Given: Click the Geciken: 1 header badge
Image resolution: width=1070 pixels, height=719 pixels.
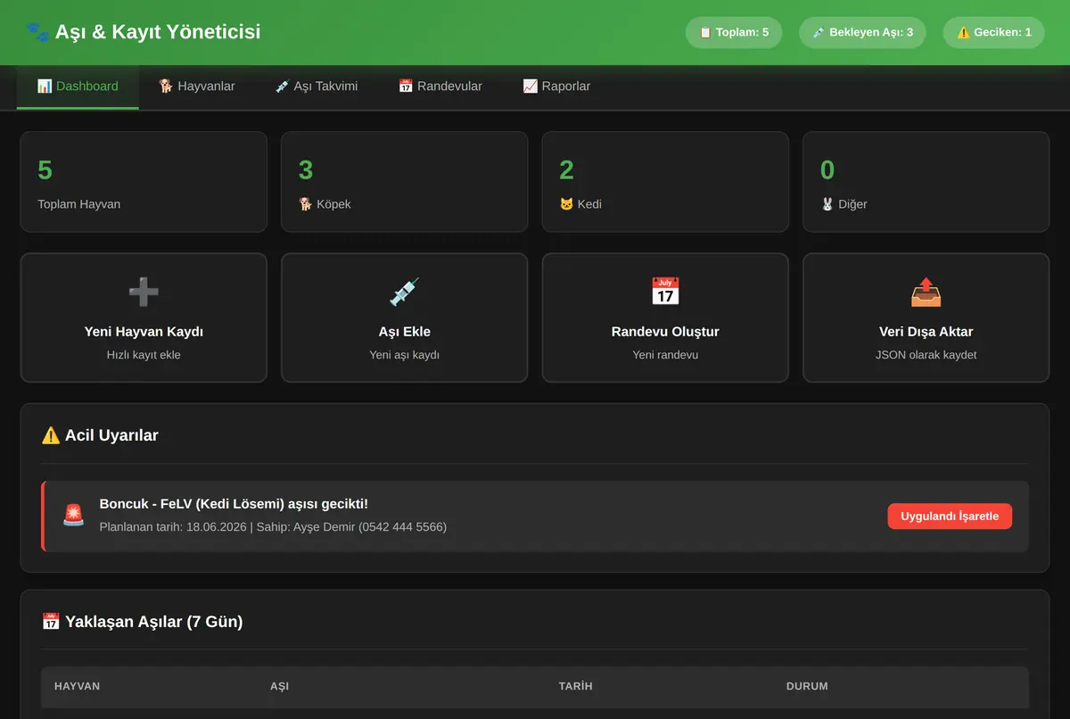Looking at the screenshot, I should pos(993,33).
